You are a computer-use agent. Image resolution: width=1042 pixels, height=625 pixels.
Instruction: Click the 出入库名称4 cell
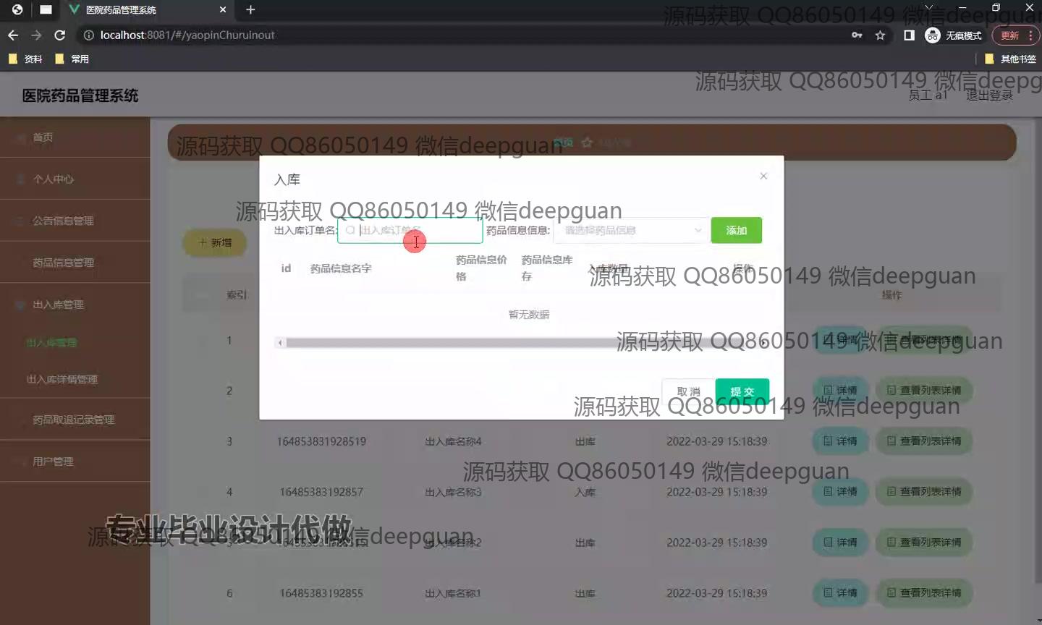tap(453, 441)
